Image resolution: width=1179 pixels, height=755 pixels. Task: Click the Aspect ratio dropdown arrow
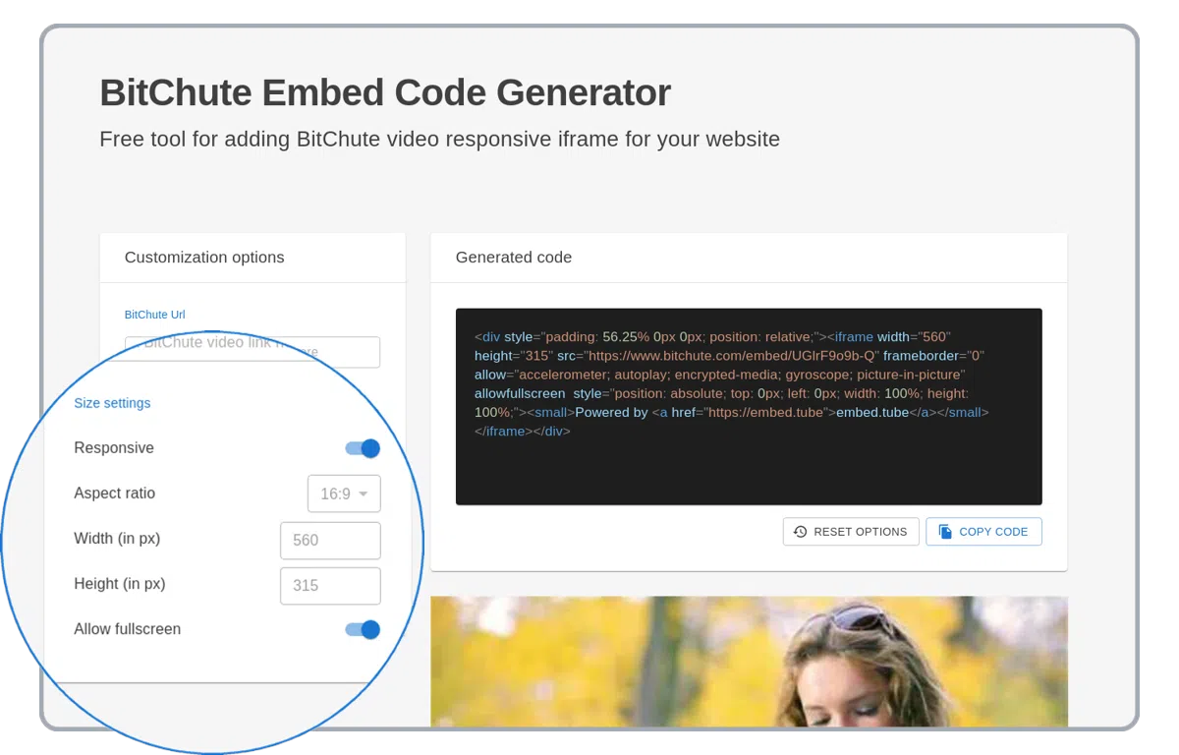pos(364,494)
